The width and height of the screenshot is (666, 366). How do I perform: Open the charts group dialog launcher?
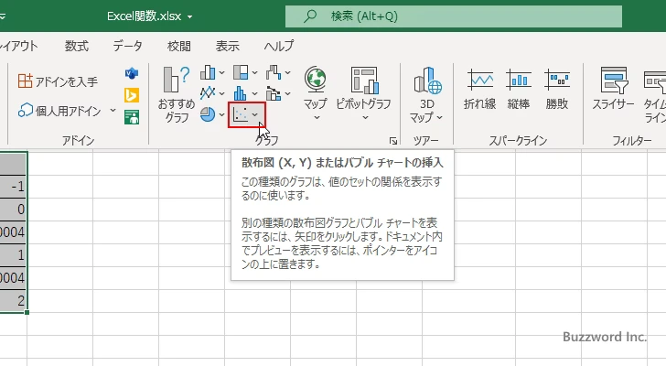point(393,141)
